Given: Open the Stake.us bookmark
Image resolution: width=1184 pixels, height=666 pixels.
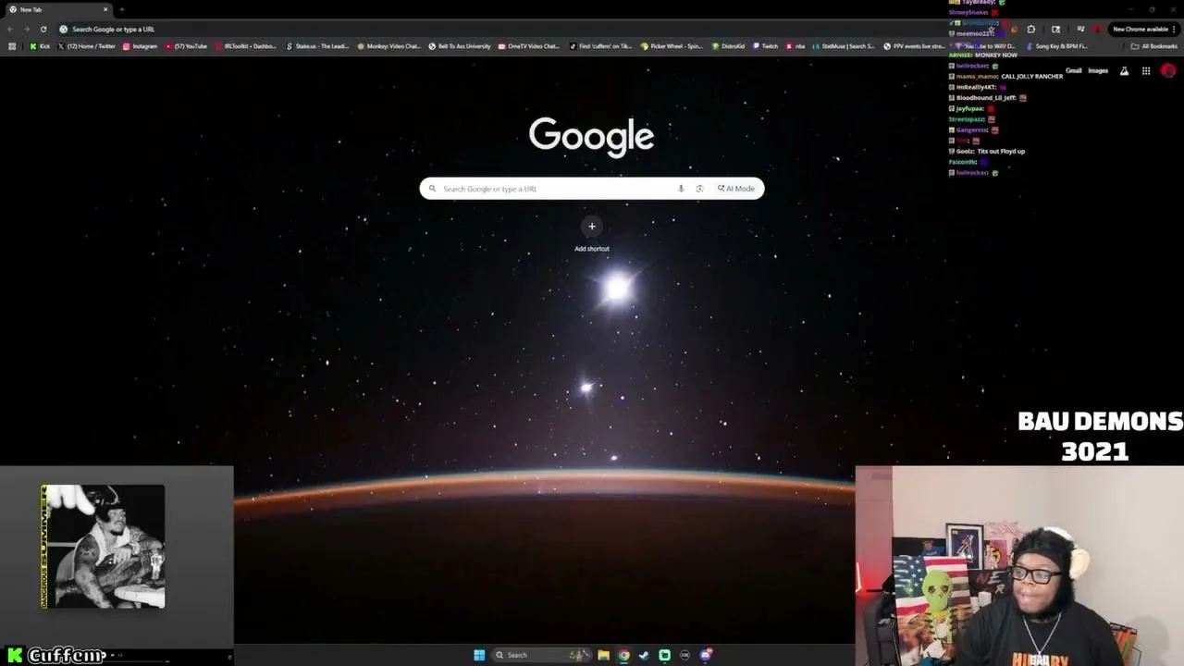Looking at the screenshot, I should tap(317, 46).
